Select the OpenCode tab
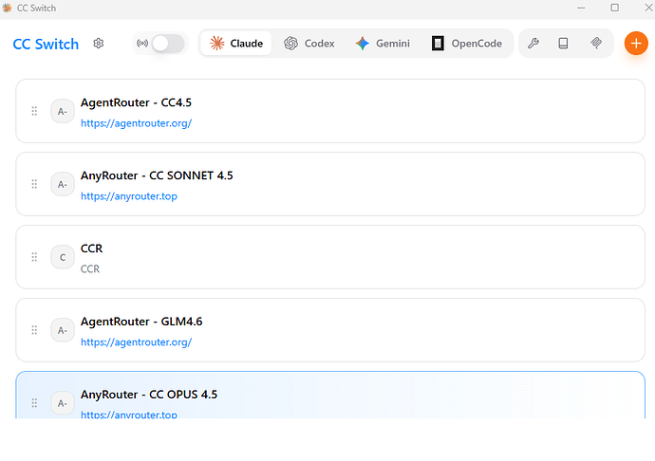This screenshot has height=461, width=655. [466, 44]
